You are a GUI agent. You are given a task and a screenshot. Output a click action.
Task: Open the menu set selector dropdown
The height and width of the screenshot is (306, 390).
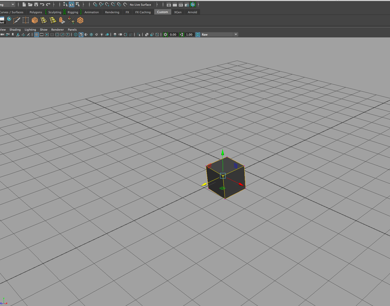12,4
